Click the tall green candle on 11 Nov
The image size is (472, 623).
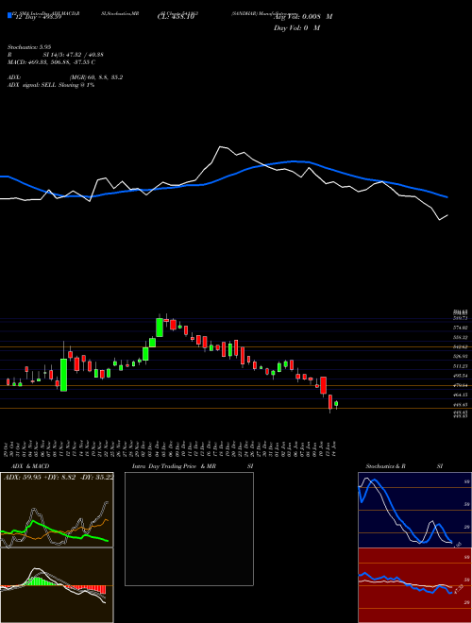pyautogui.click(x=63, y=375)
